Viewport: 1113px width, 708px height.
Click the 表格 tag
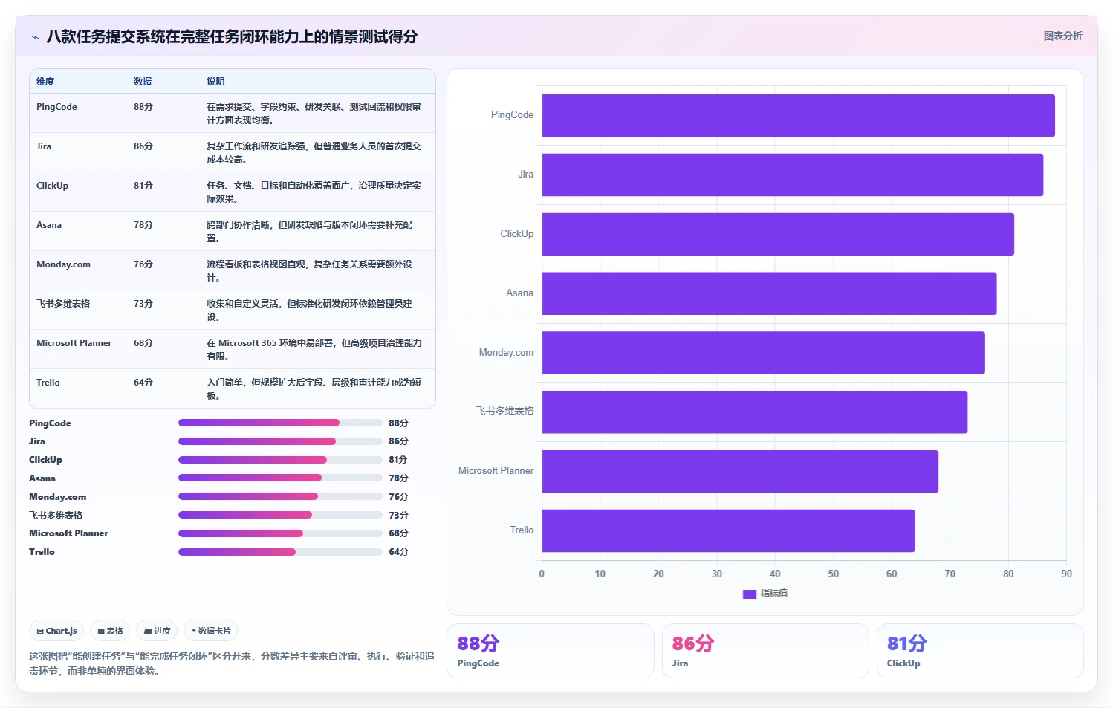[110, 631]
